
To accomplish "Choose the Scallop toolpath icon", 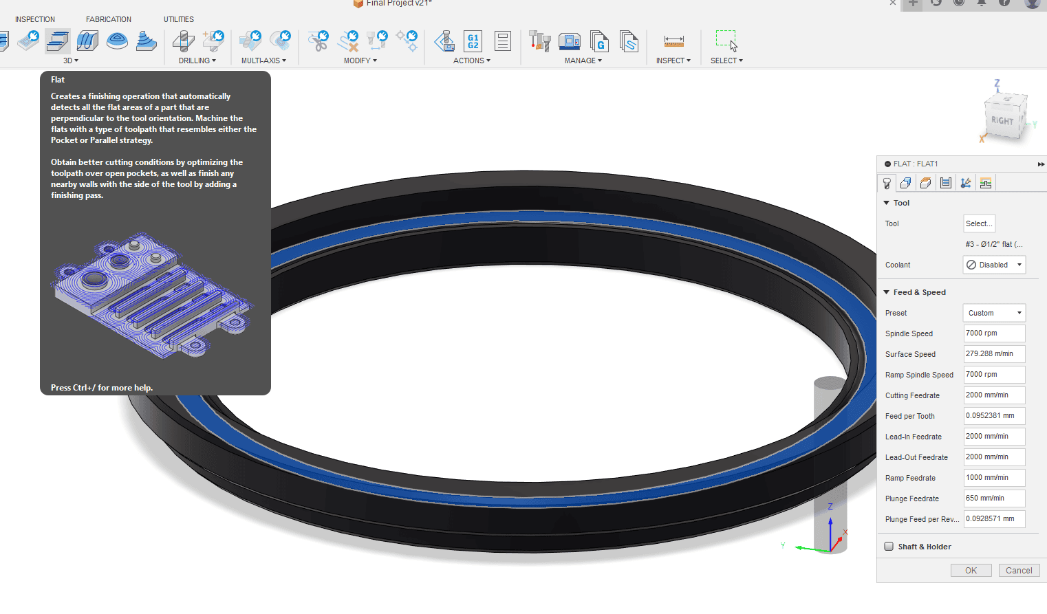I will (x=117, y=41).
